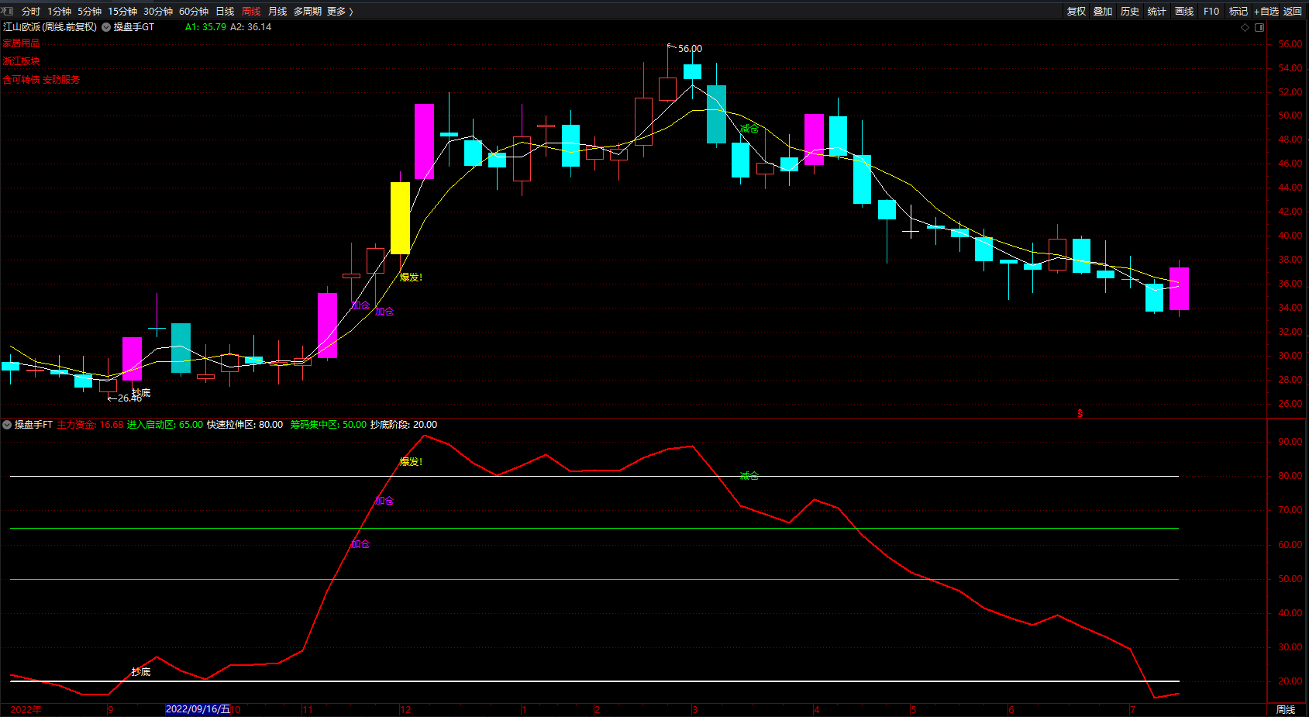Switch to the 月线 monthly chart period
1309x717 pixels.
277,11
